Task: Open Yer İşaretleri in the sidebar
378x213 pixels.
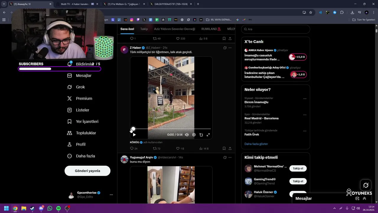Action: pyautogui.click(x=83, y=122)
